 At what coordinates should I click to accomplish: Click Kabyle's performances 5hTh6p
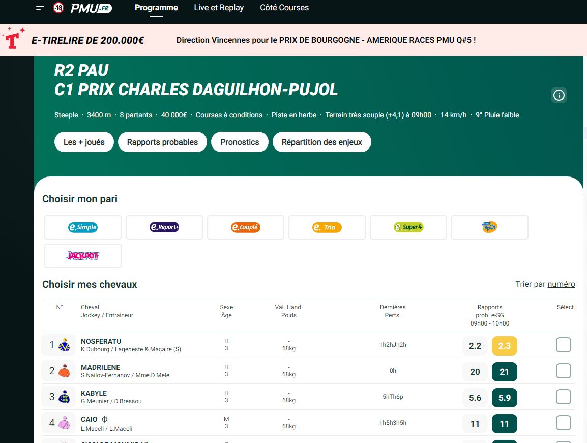(x=393, y=397)
